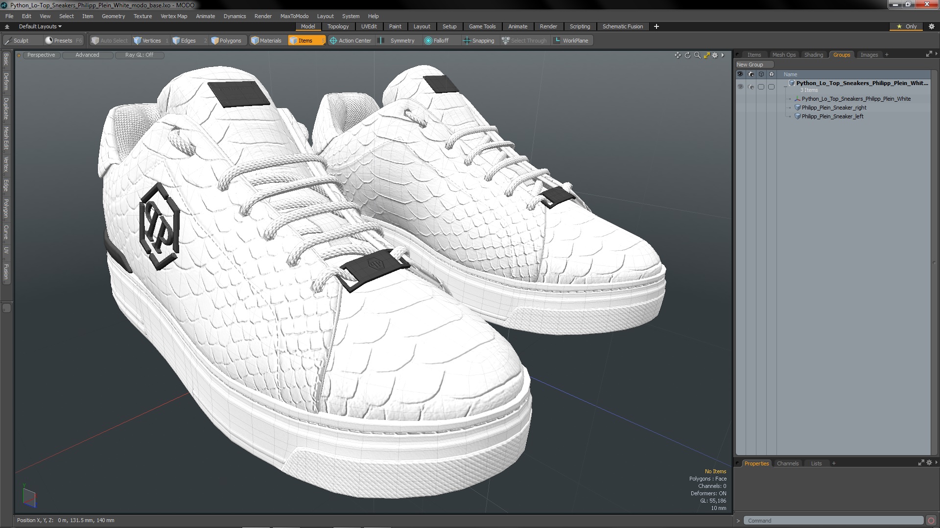940x528 pixels.
Task: Switch to the Shading panel tab
Action: pyautogui.click(x=813, y=55)
